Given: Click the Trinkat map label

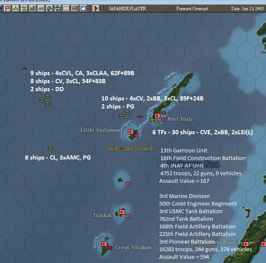Looking at the screenshot, I should [x=102, y=215].
